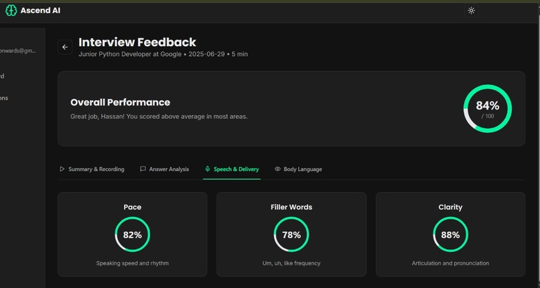
Task: Click the chat bubble icon beside Answer Analysis
Action: (143, 169)
